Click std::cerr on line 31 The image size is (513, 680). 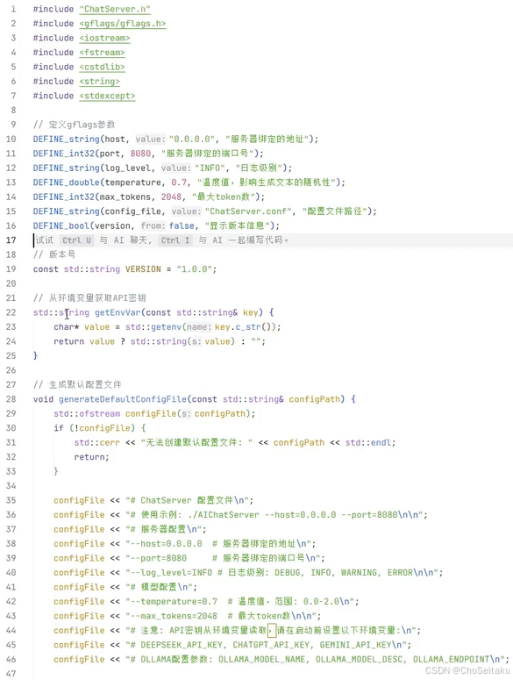96,443
